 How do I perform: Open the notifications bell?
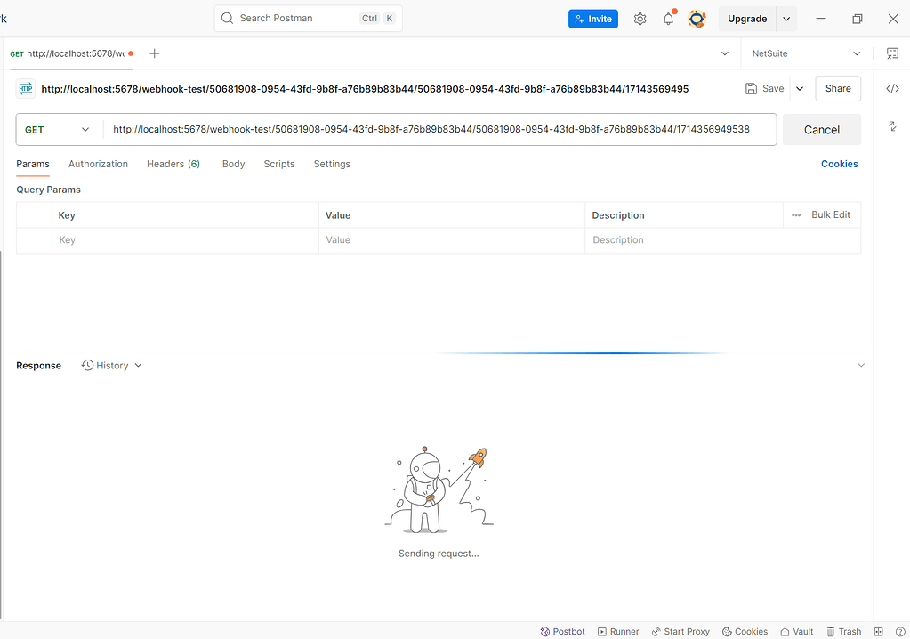[668, 18]
